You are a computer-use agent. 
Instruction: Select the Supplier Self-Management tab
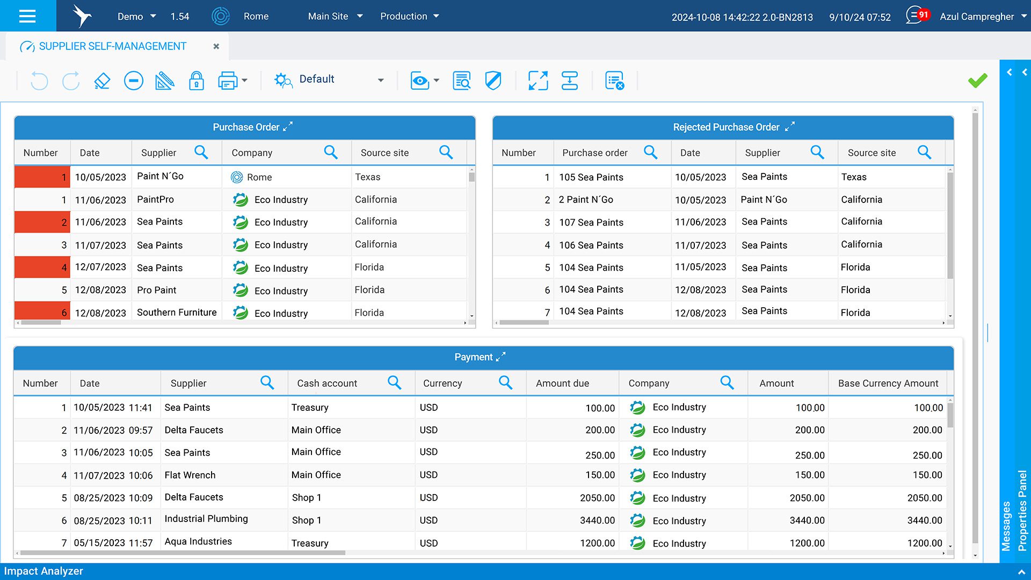(x=112, y=46)
